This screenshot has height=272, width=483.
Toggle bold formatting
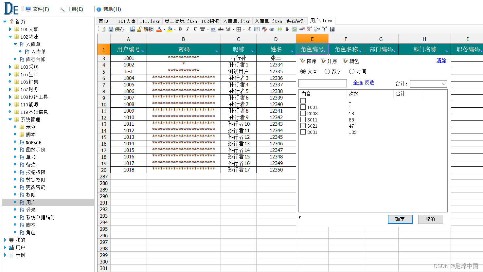coord(180,29)
